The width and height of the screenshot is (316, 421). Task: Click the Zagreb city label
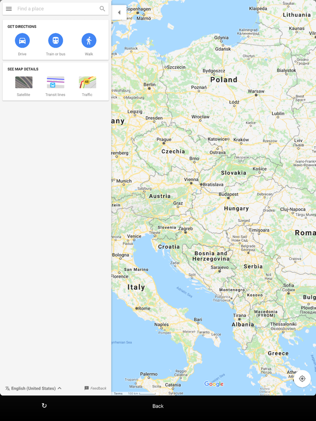186,229
